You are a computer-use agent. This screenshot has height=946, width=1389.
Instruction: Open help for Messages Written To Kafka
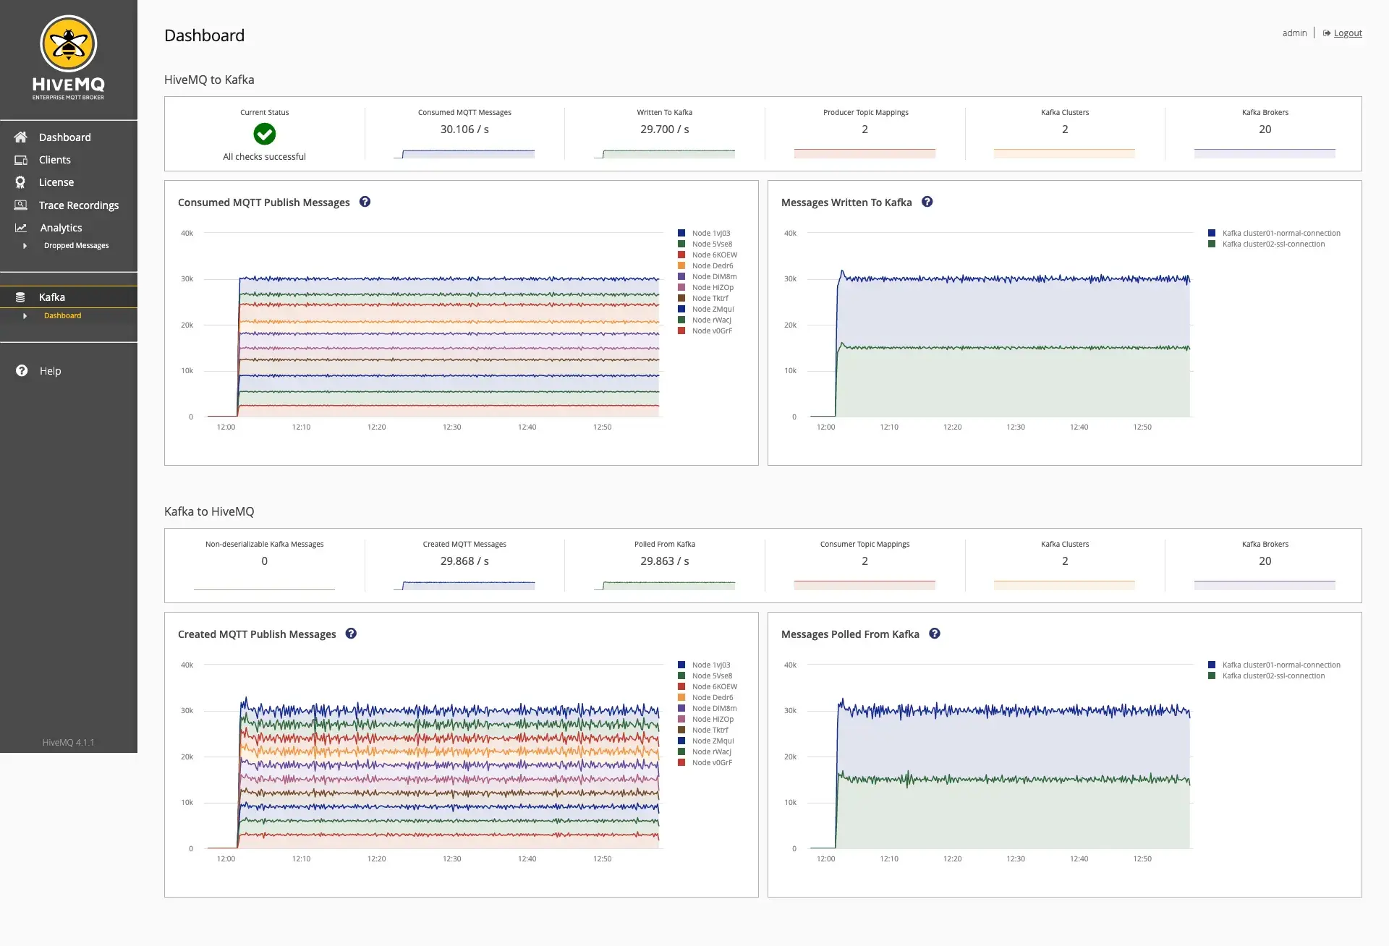pos(927,202)
